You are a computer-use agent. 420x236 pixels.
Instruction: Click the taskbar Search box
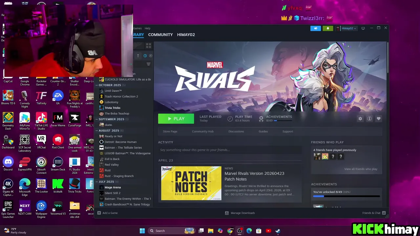click(171, 231)
